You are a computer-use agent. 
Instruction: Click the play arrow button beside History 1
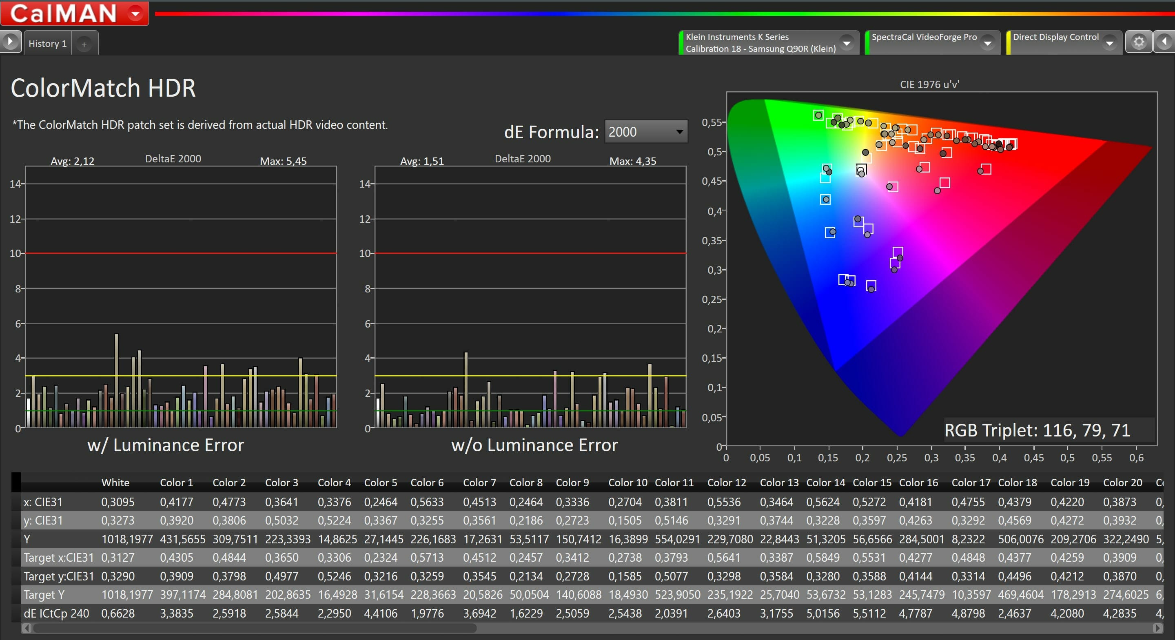10,42
